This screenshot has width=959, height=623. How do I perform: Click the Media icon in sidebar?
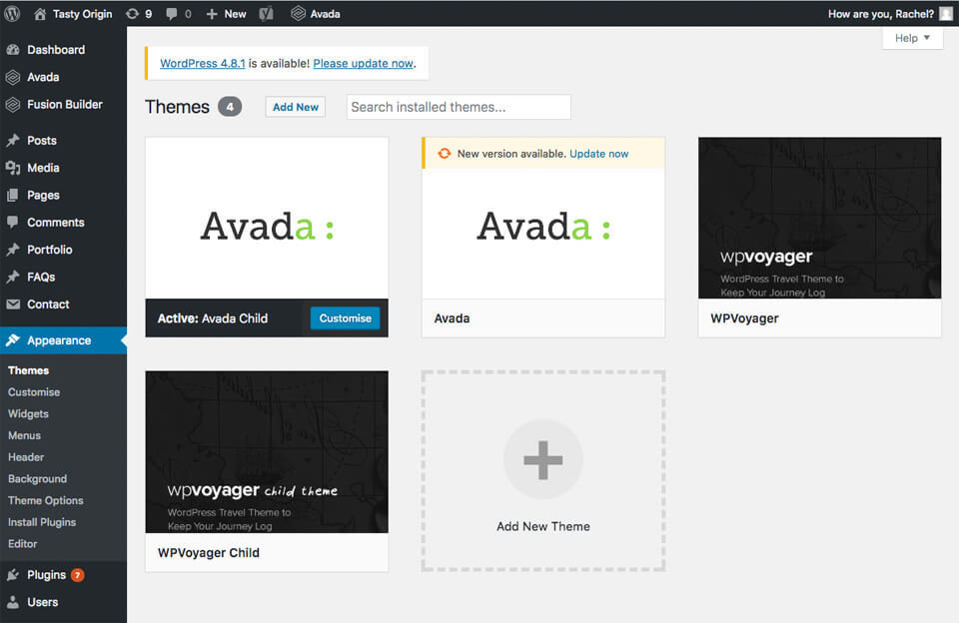13,168
